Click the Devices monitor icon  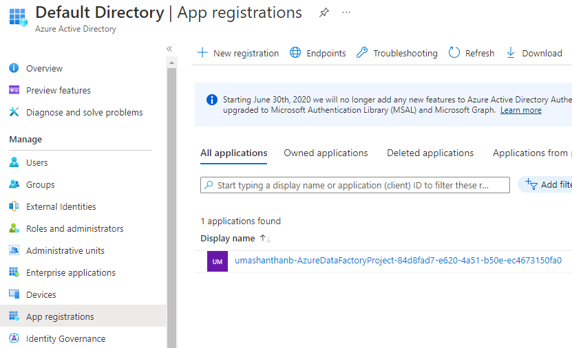click(14, 294)
